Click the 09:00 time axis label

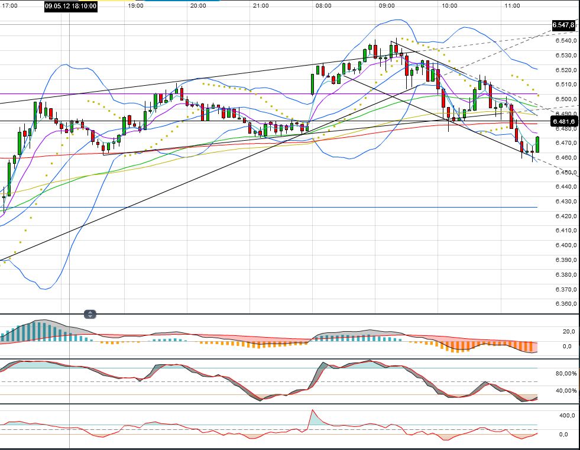tap(386, 6)
